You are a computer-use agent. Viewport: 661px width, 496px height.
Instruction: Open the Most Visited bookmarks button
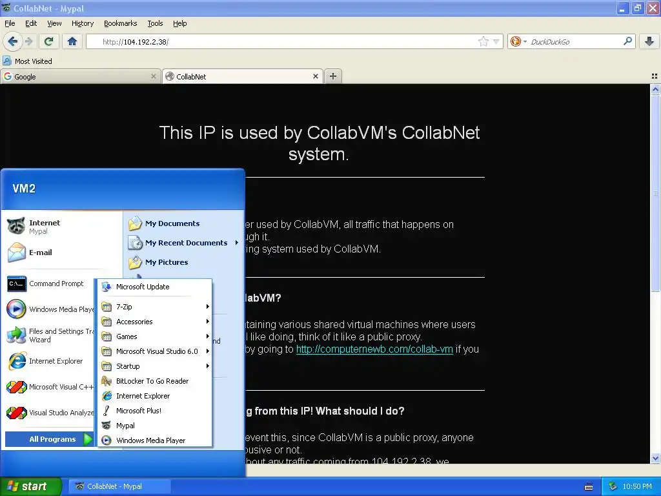27,61
